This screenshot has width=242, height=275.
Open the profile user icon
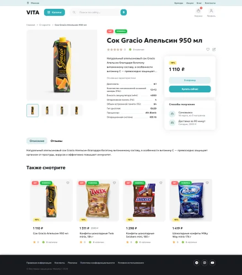click(211, 11)
